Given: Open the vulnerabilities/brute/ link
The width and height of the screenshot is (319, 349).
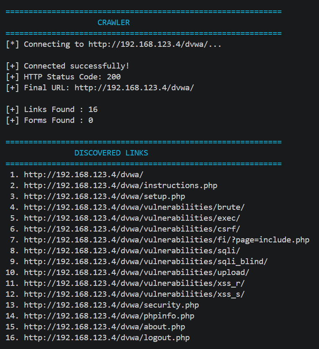Looking at the screenshot, I should [134, 207].
